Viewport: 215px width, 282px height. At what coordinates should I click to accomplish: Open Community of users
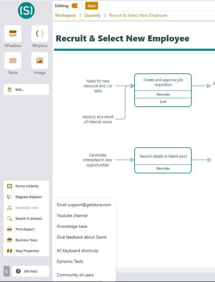(x=84, y=275)
